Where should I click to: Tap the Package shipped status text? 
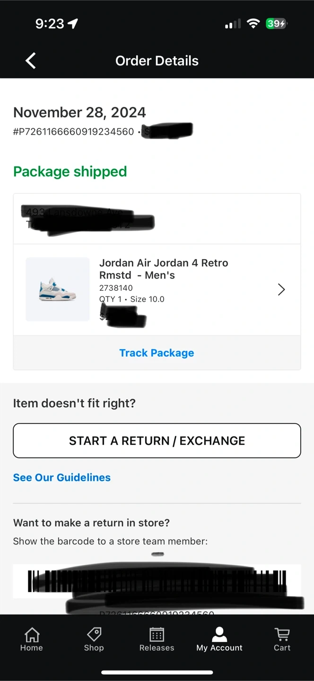(x=70, y=171)
